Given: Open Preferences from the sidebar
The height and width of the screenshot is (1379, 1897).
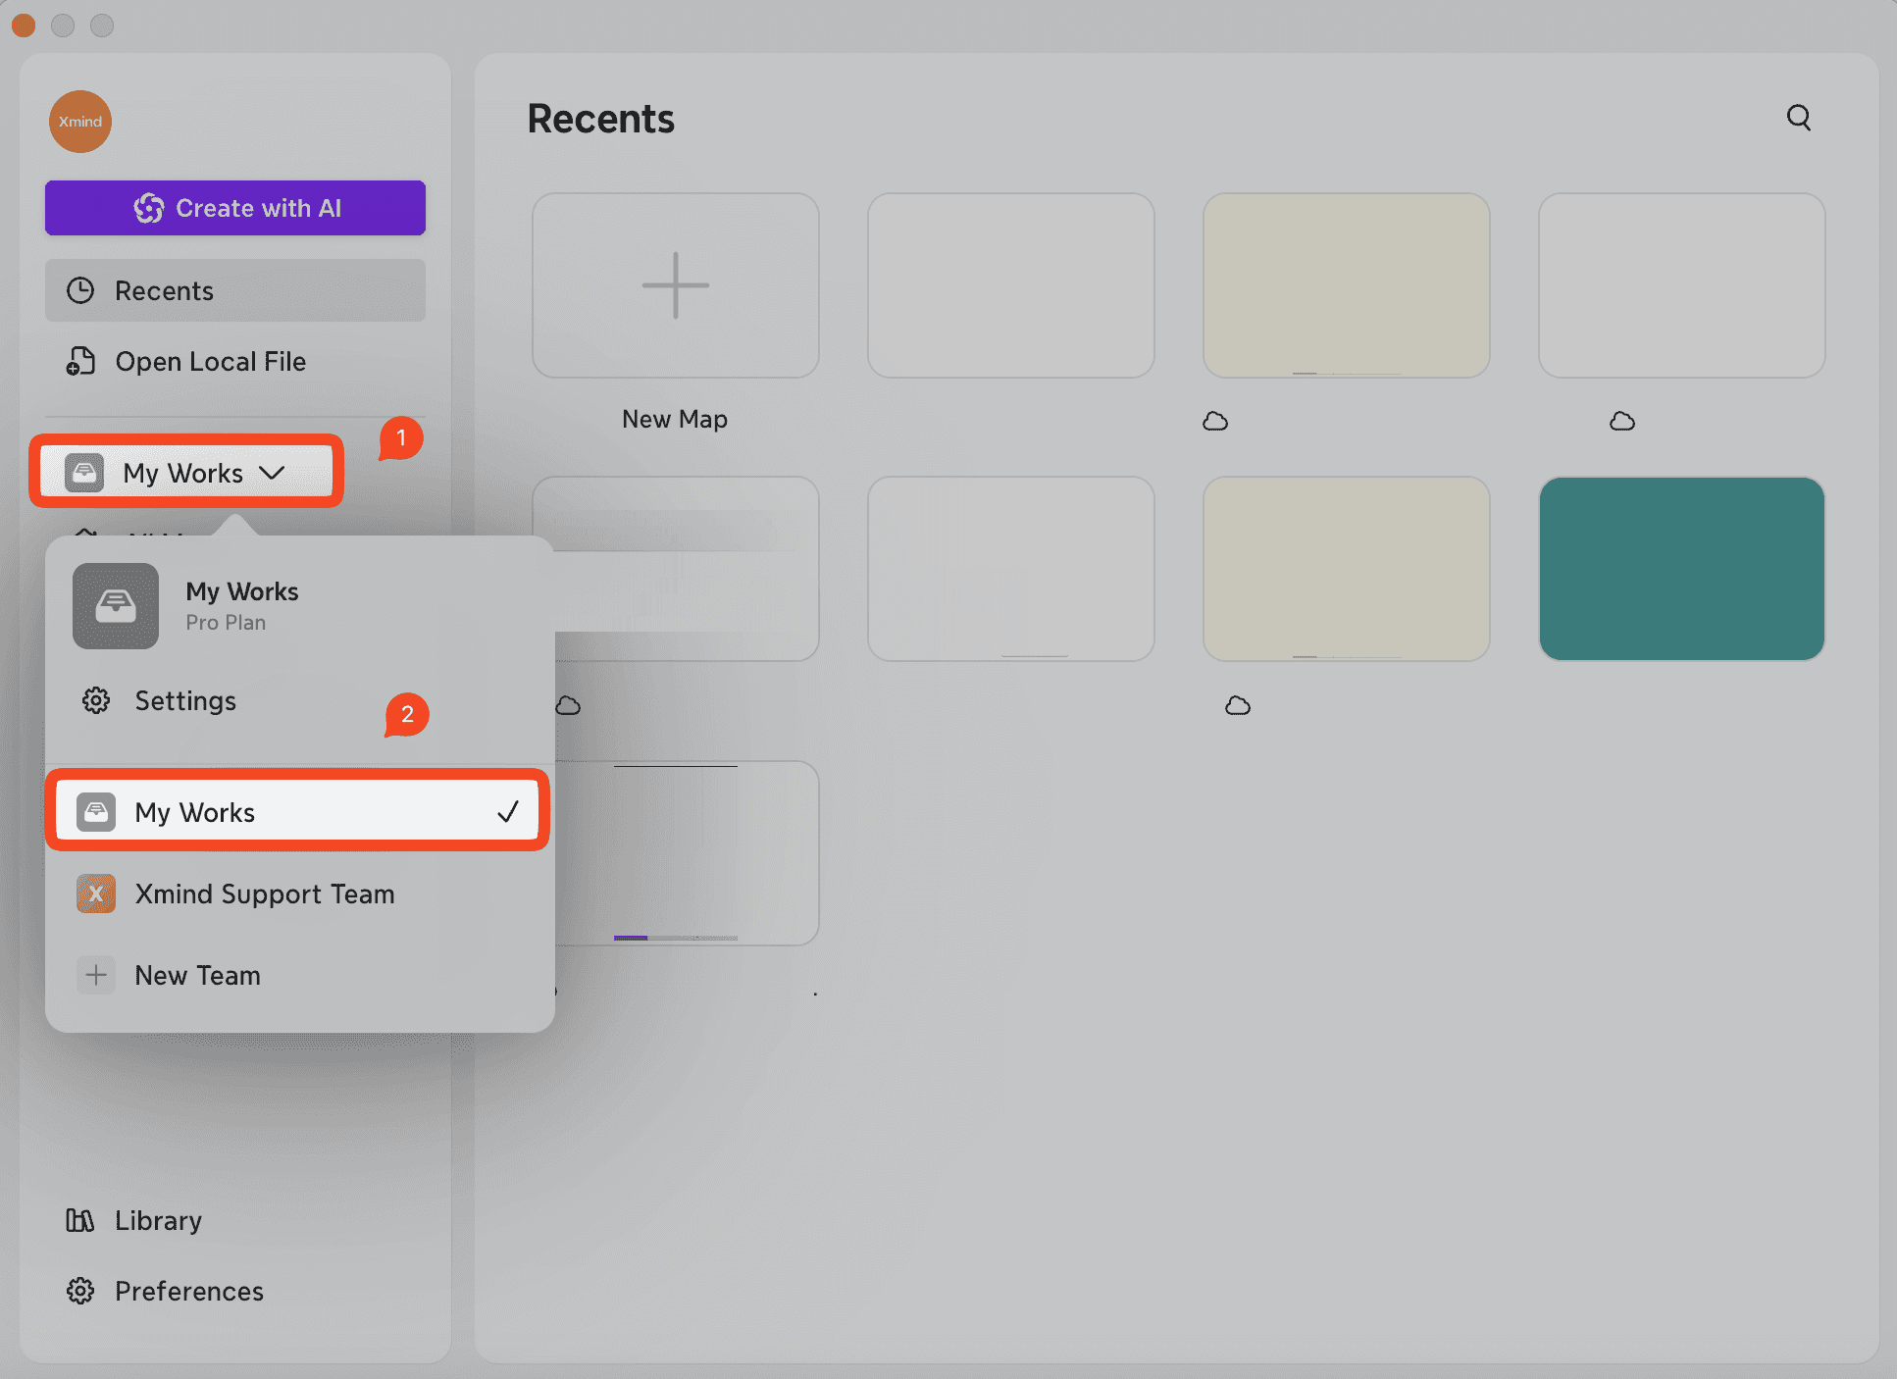Looking at the screenshot, I should pyautogui.click(x=188, y=1291).
